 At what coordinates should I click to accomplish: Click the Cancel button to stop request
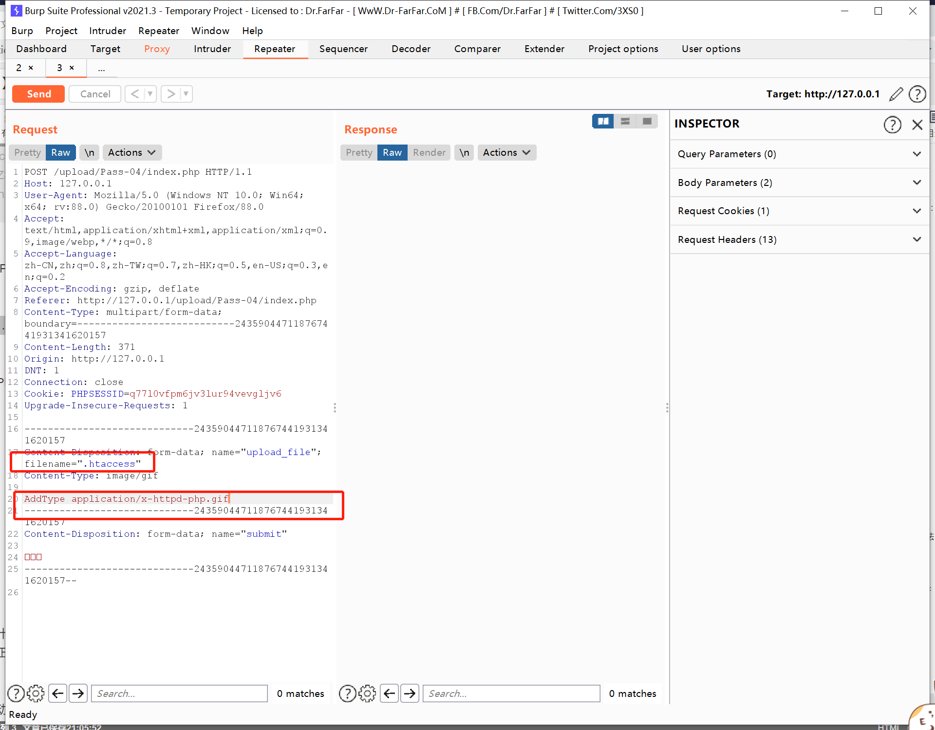95,93
